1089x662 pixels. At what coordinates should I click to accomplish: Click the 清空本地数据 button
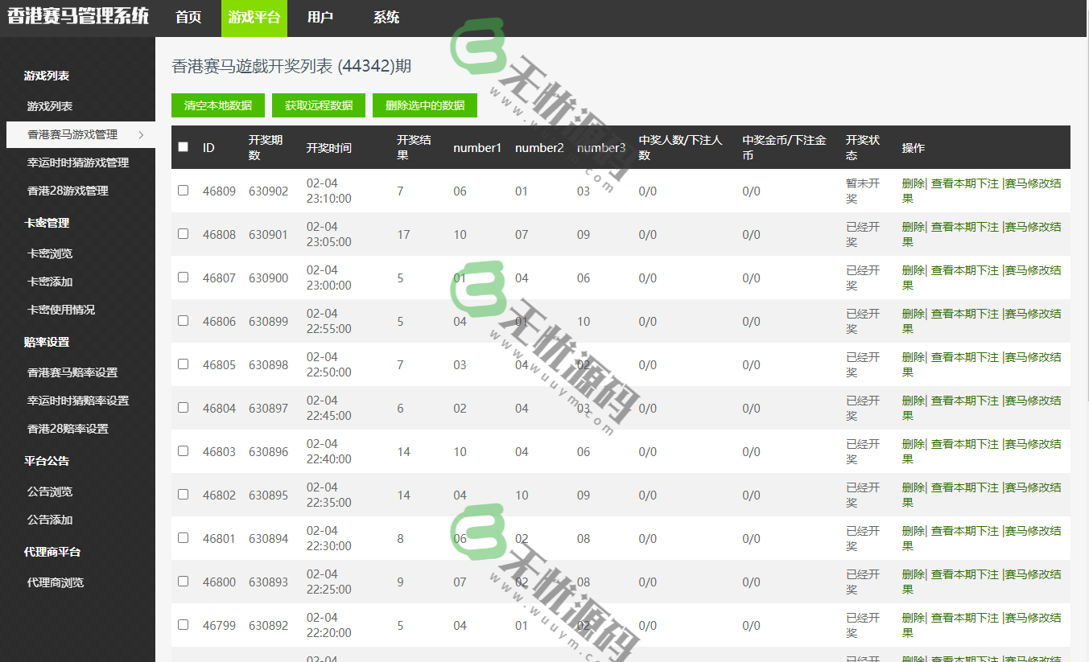(218, 105)
